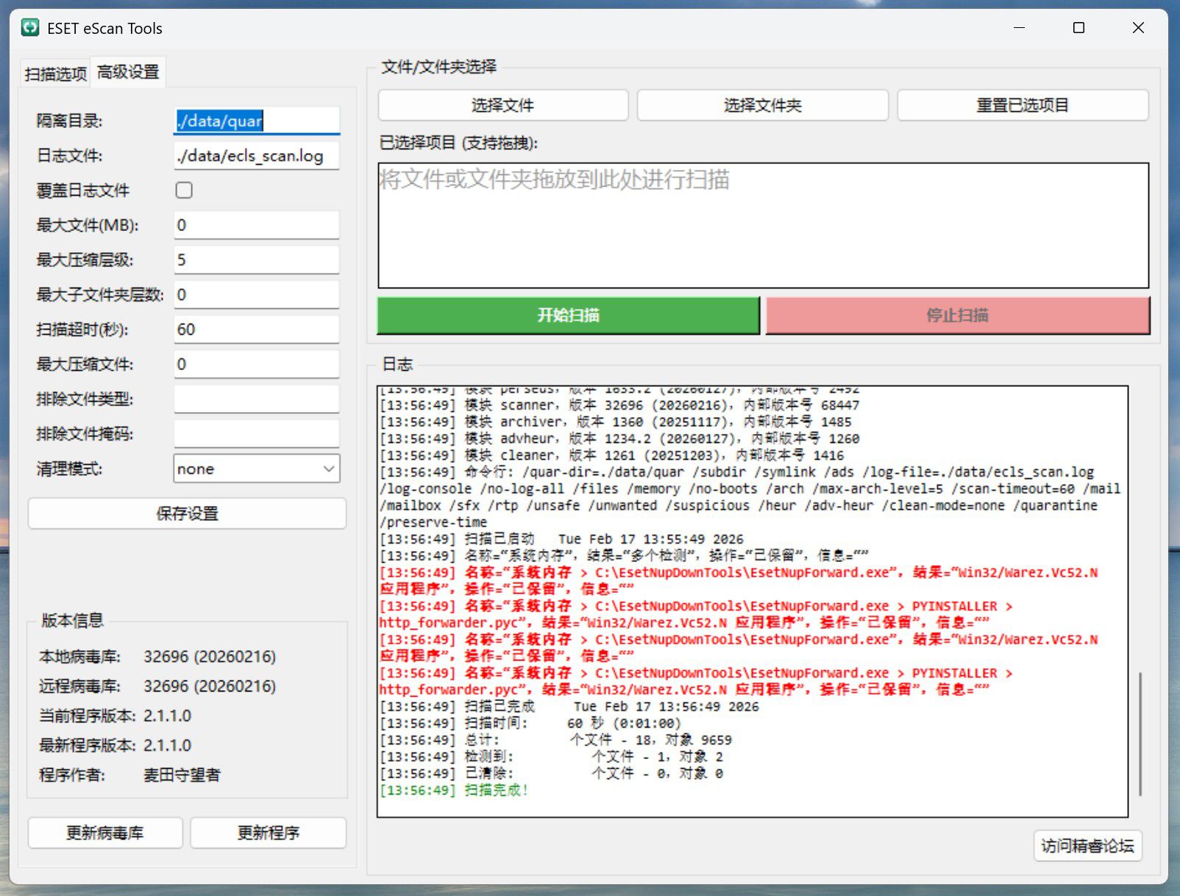Click the 最大压缩层级 input box

click(x=257, y=260)
